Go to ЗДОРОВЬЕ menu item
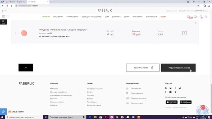 [116, 17]
